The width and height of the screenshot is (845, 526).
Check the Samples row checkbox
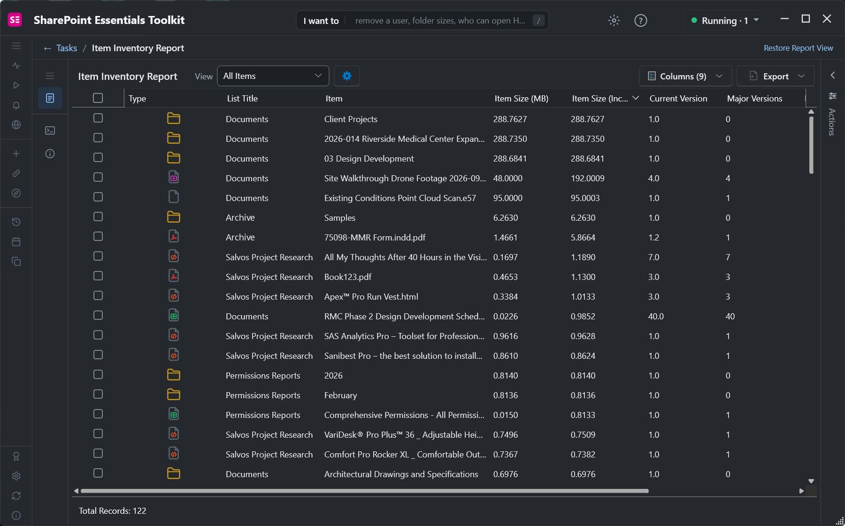(98, 217)
